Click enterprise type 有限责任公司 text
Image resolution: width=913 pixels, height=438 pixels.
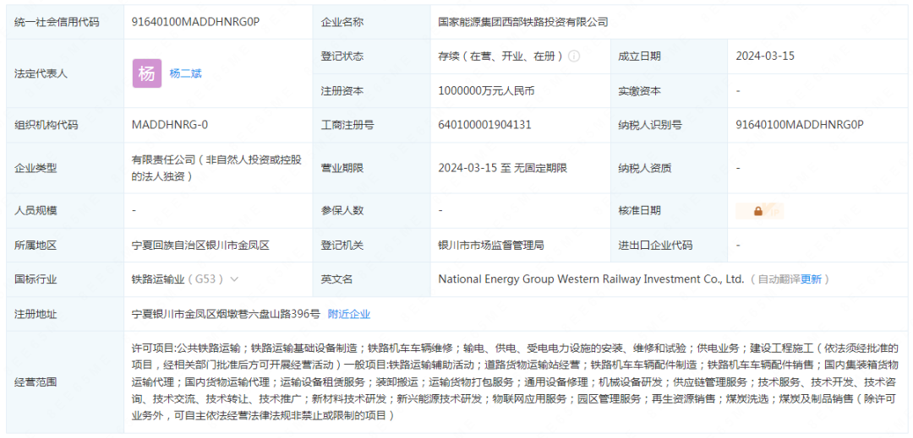(x=216, y=169)
